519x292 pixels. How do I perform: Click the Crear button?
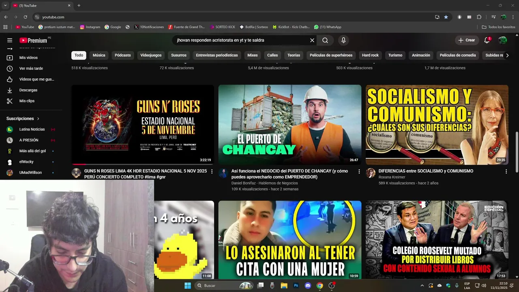466,40
